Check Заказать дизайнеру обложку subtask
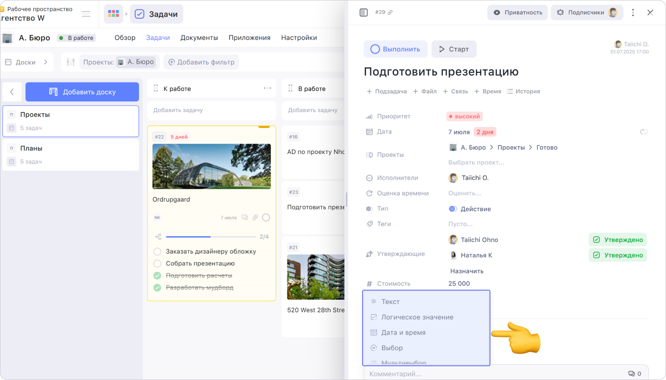The width and height of the screenshot is (666, 380). [157, 251]
